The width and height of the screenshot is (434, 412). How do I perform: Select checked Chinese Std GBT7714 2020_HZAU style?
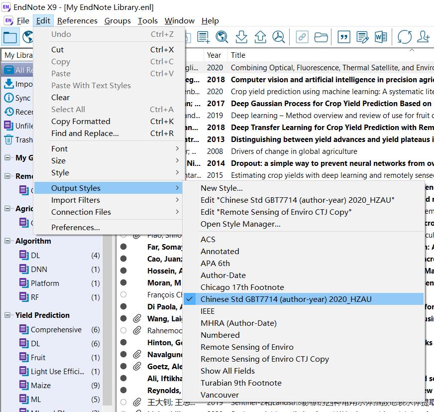(286, 299)
